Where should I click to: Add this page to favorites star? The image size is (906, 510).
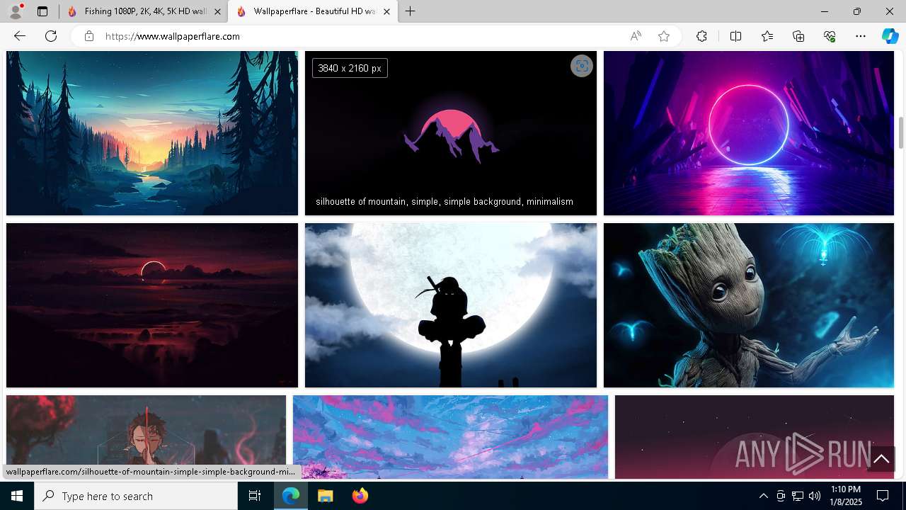coord(664,36)
